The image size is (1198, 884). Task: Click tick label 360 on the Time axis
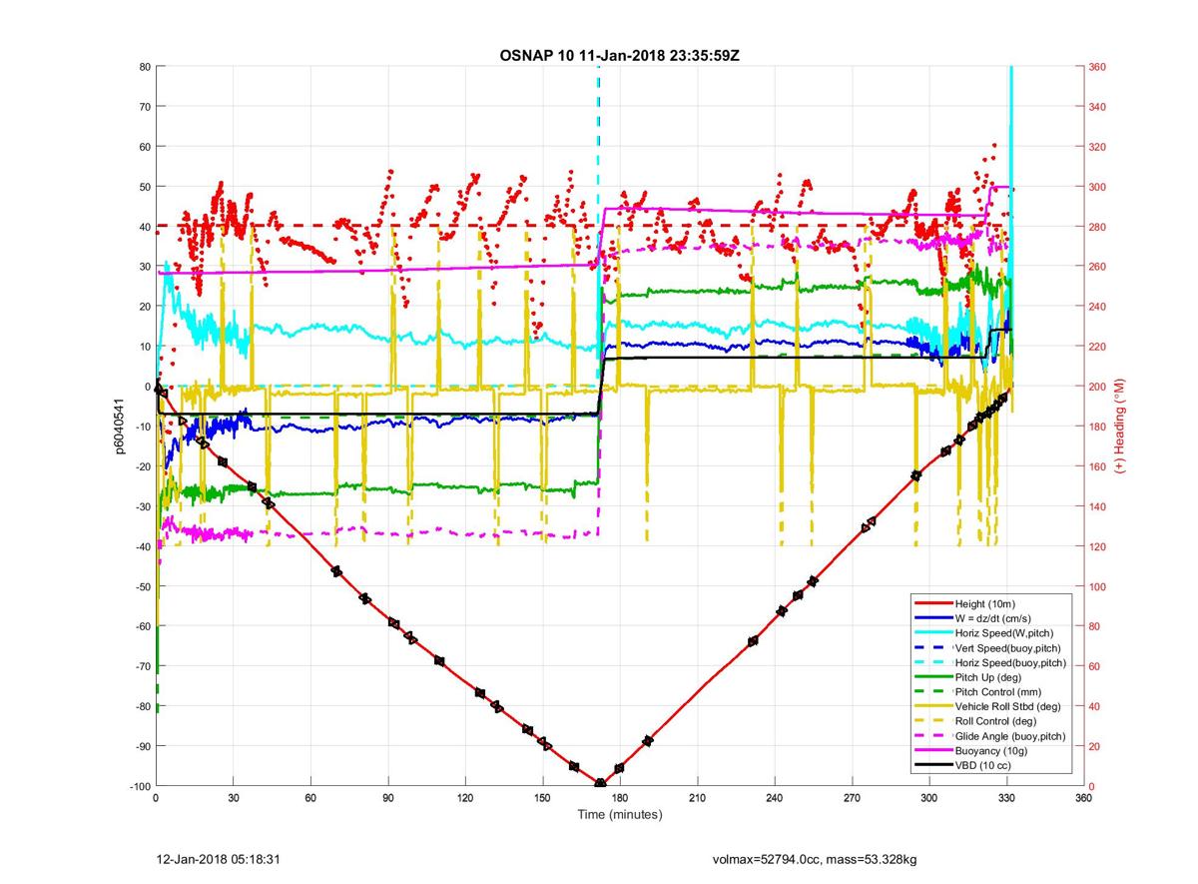click(1084, 798)
